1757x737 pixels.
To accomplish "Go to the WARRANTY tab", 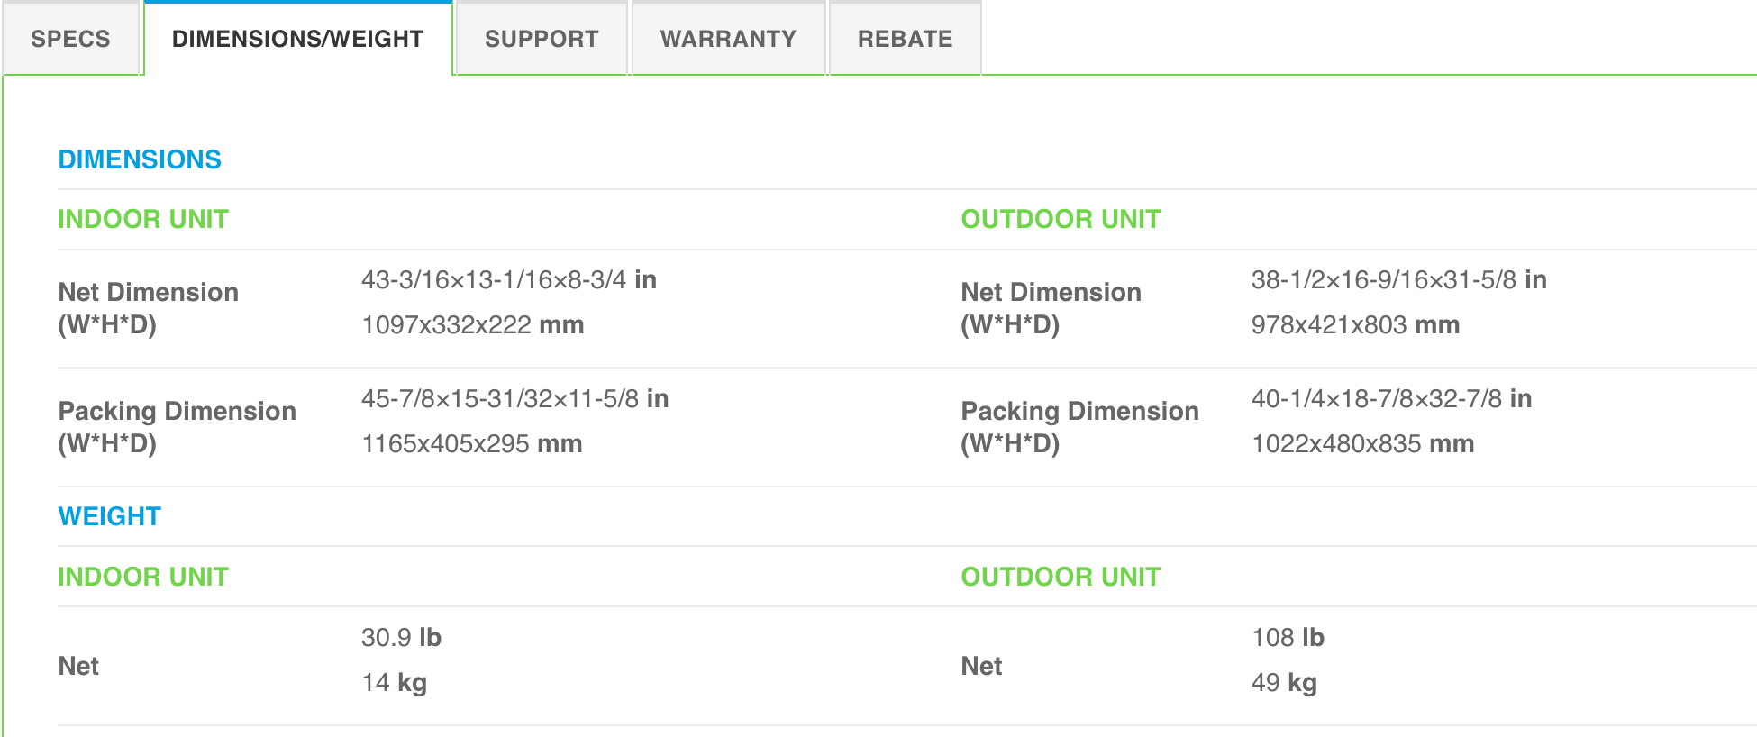I will 728,39.
